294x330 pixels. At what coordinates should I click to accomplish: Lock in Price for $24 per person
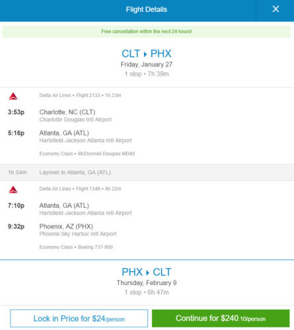[79, 318]
